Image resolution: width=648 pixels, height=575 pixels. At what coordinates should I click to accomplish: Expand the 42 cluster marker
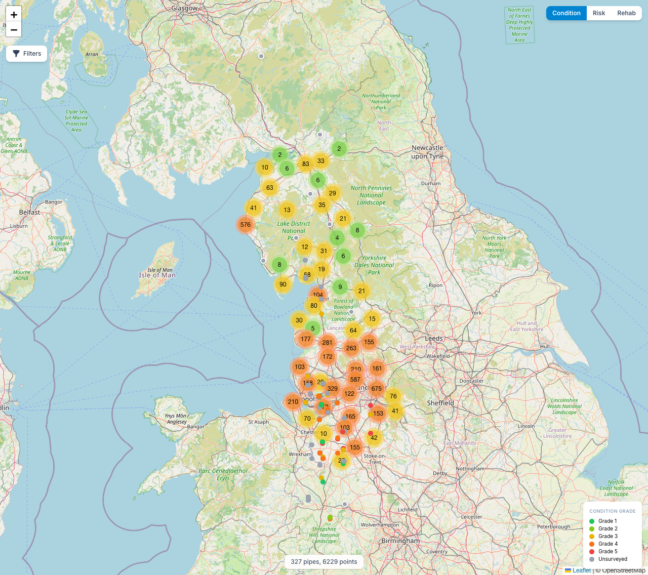[x=374, y=438]
